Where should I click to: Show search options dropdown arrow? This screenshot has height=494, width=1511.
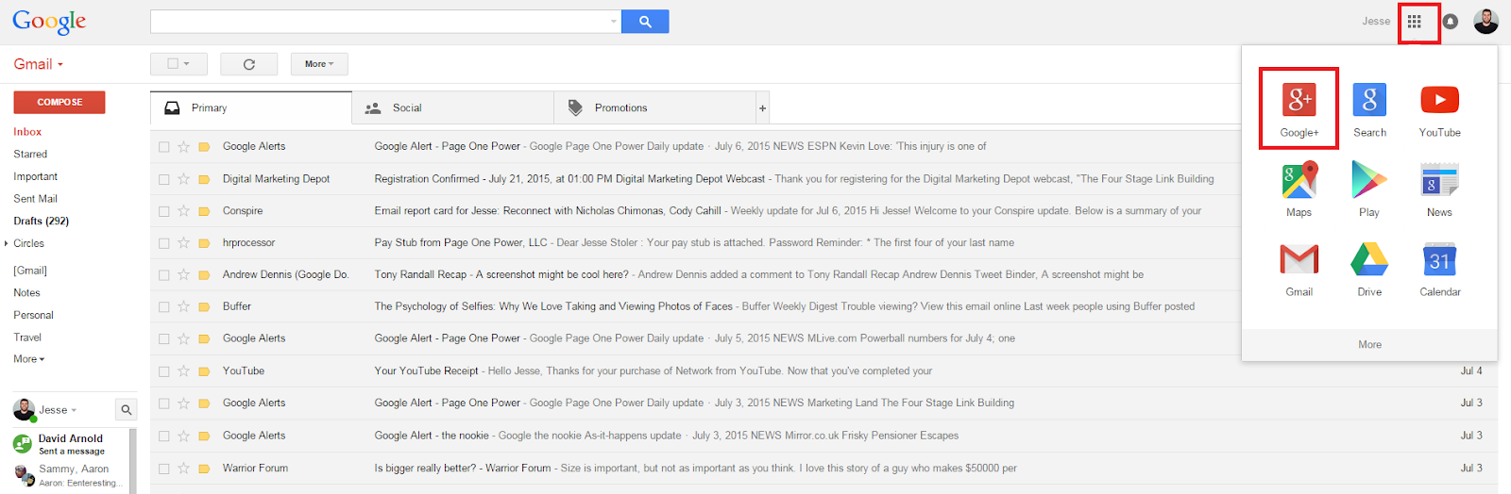coord(614,22)
